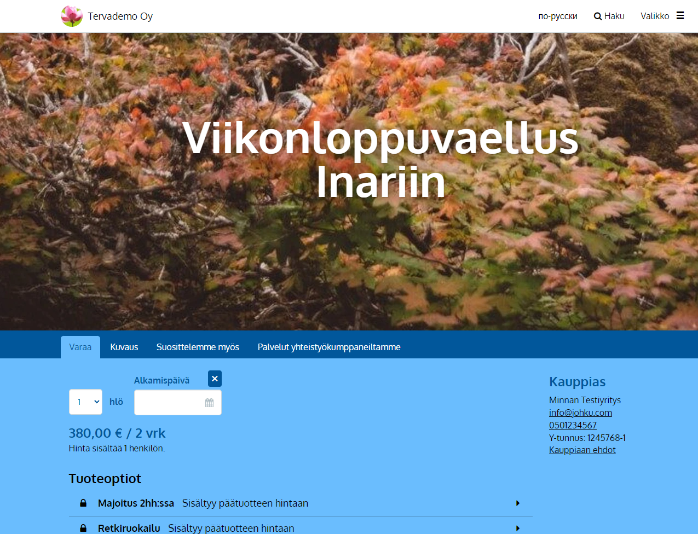Switch language to по-русски

click(558, 16)
